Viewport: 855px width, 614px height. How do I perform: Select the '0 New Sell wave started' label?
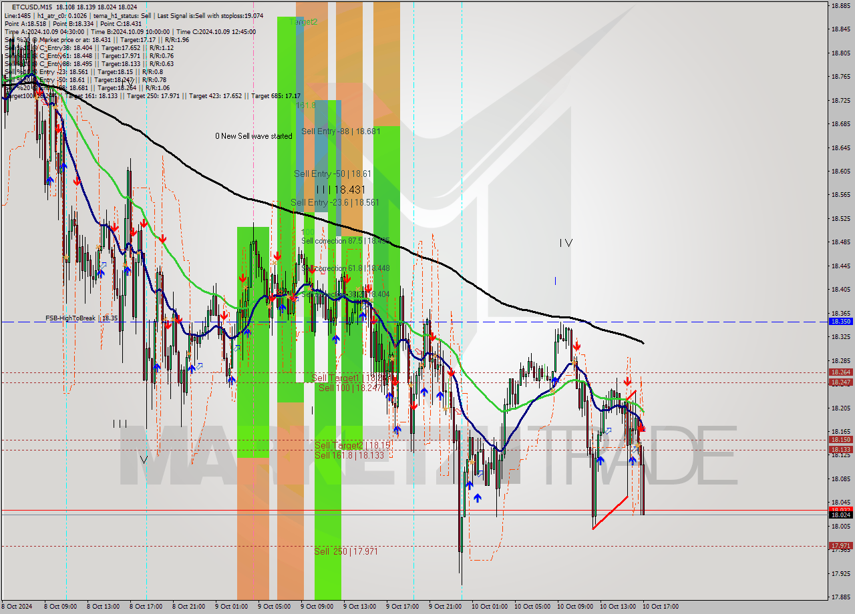pos(253,136)
